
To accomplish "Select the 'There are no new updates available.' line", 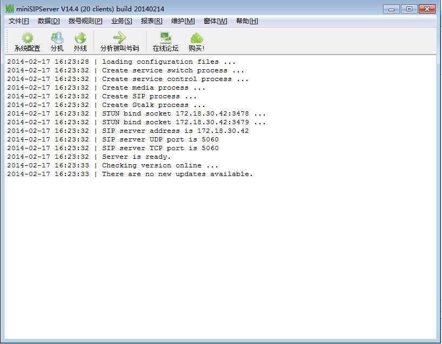I will [x=130, y=174].
